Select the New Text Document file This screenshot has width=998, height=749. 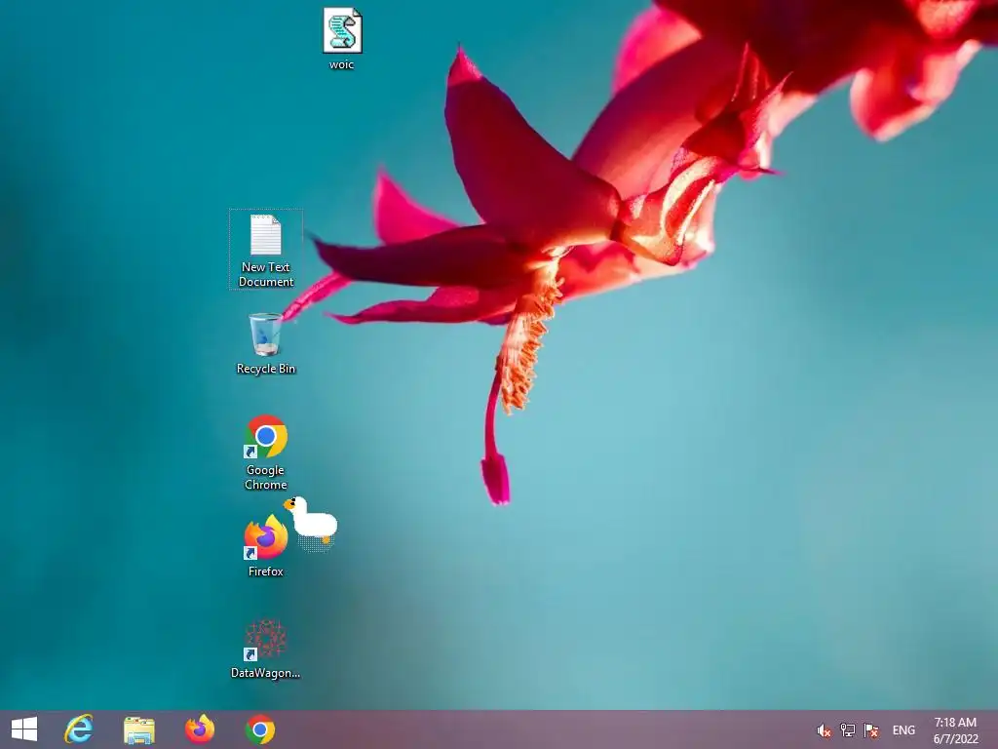pos(265,249)
